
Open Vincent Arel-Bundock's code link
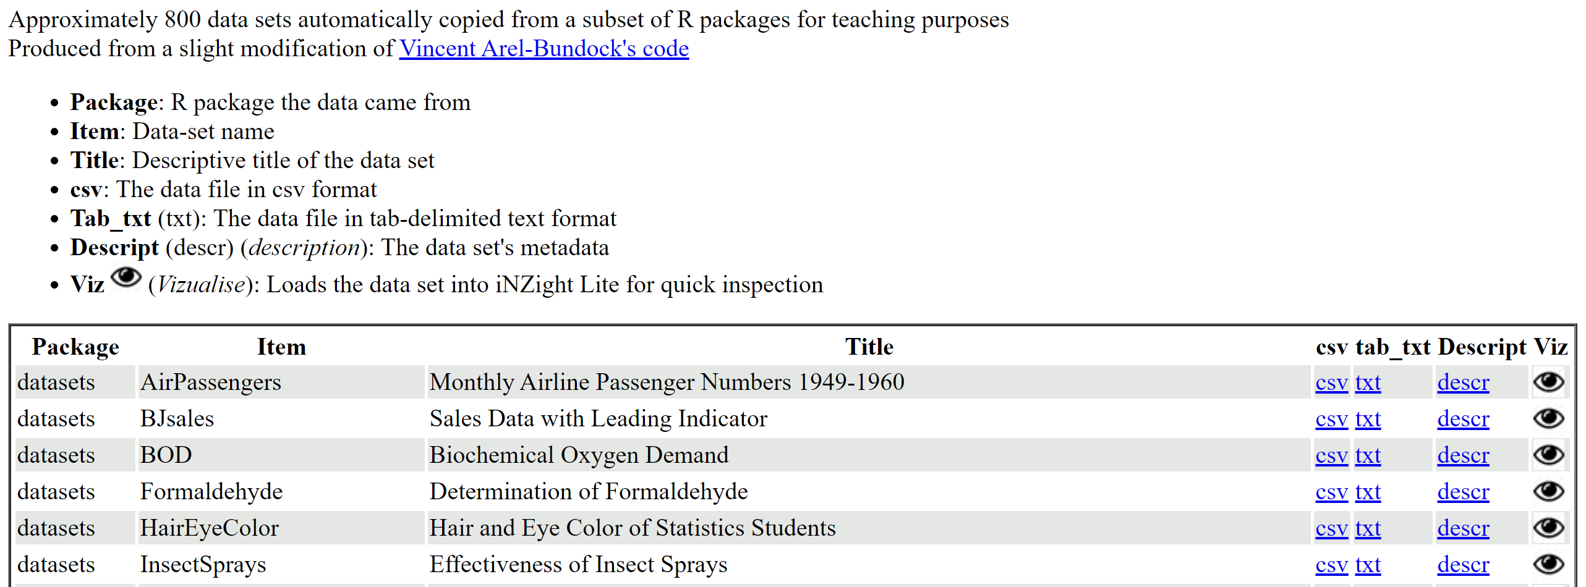[544, 49]
